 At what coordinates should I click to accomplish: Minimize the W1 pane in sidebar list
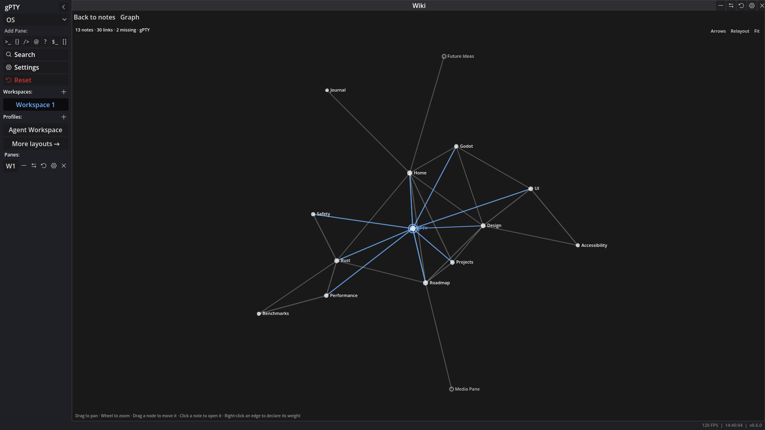[x=24, y=166]
